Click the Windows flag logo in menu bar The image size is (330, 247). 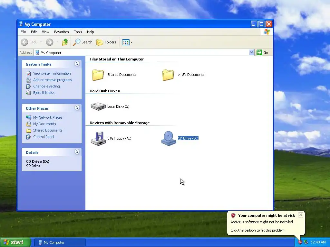[267, 32]
